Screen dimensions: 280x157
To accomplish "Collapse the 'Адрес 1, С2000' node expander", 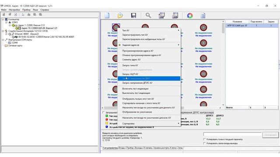I will 10,25.
